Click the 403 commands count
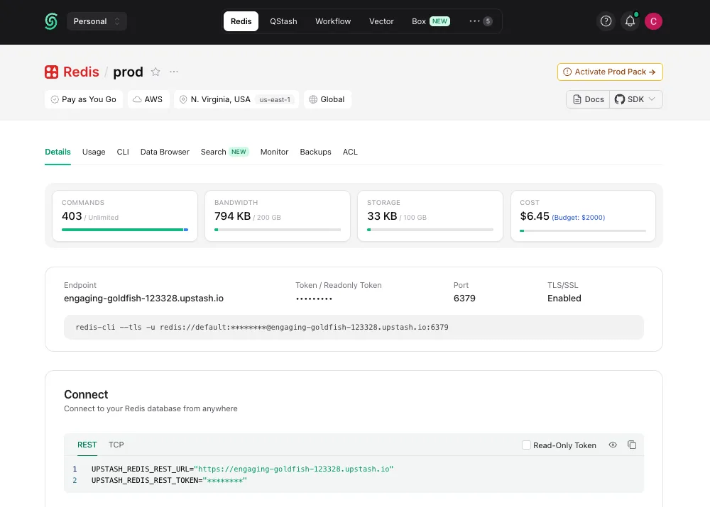 pyautogui.click(x=72, y=216)
